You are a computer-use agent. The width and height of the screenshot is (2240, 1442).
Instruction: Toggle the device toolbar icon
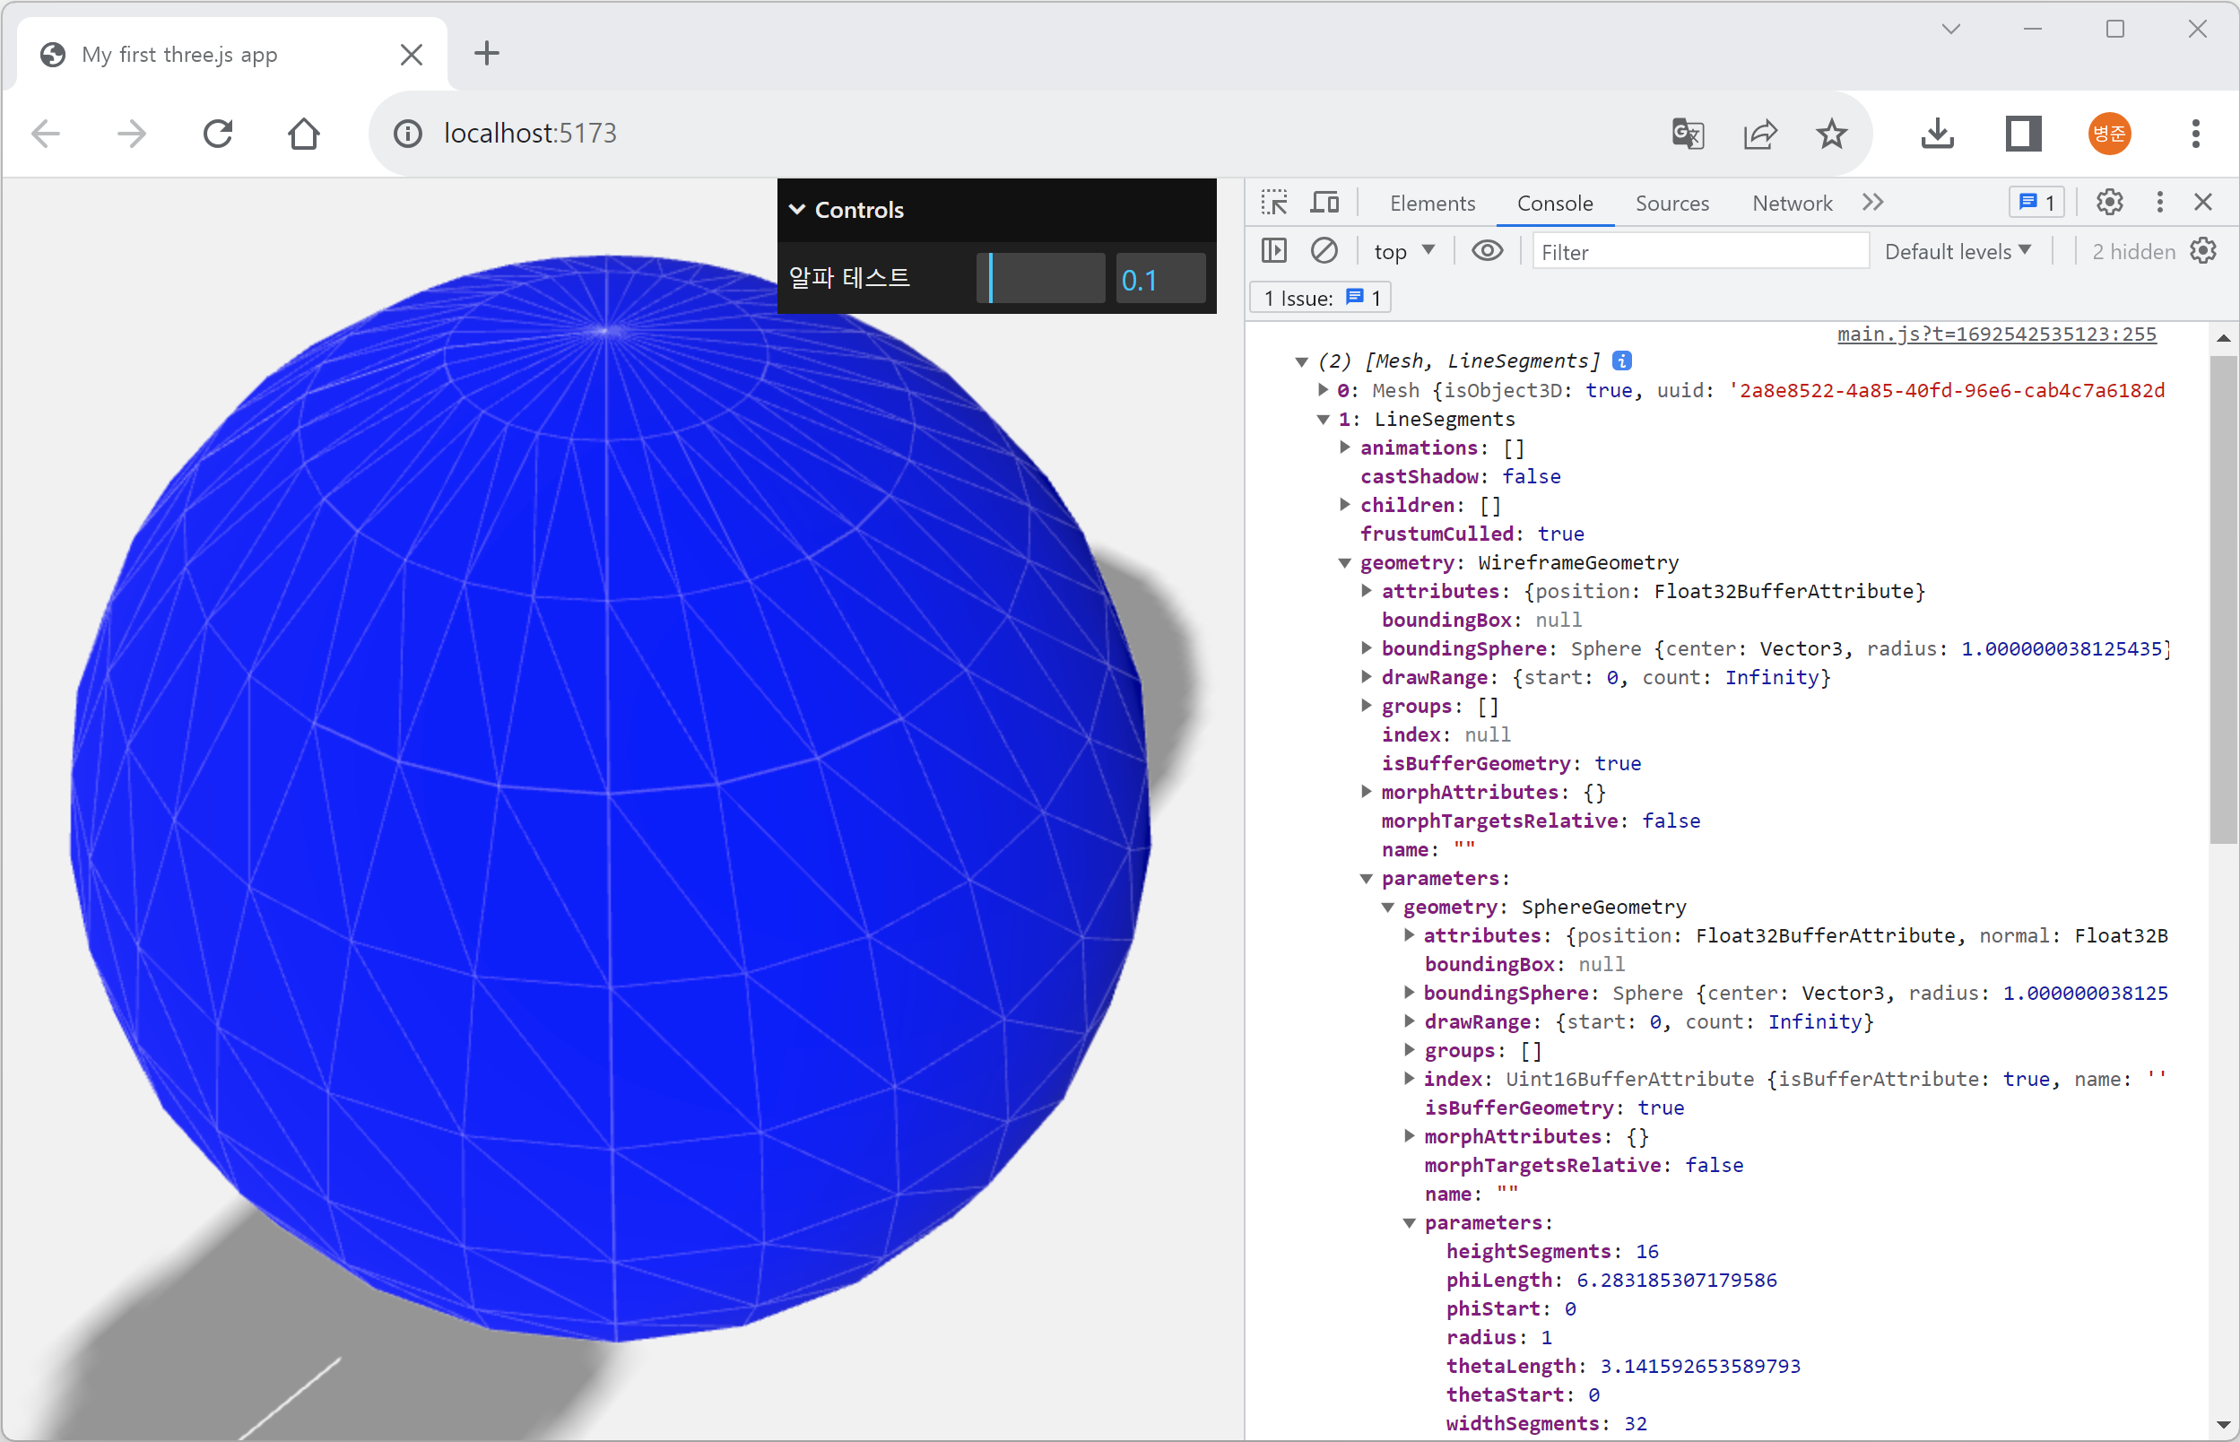[1324, 204]
